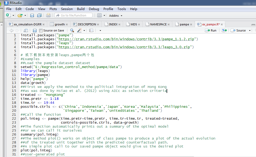Screen dimensions: 256x157
Task: Click the workspace panes grid icon
Action: pyautogui.click(x=99, y=15)
